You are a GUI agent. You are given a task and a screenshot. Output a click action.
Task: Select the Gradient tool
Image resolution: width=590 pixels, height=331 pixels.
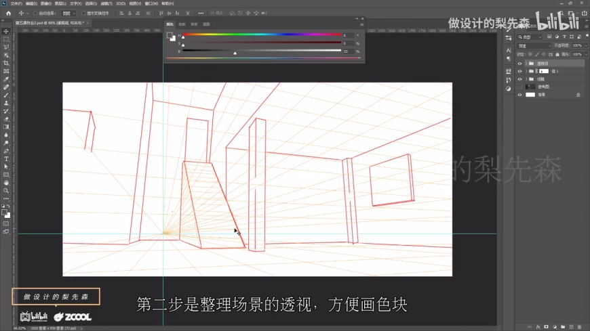tap(6, 127)
